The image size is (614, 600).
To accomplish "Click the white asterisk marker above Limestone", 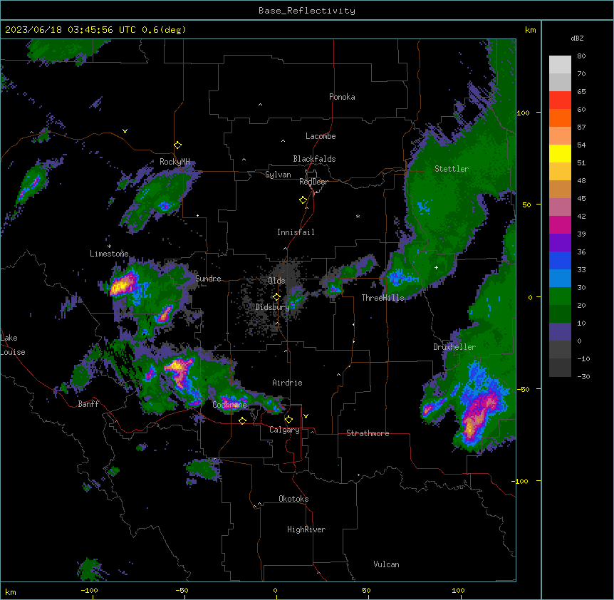I will (x=109, y=247).
